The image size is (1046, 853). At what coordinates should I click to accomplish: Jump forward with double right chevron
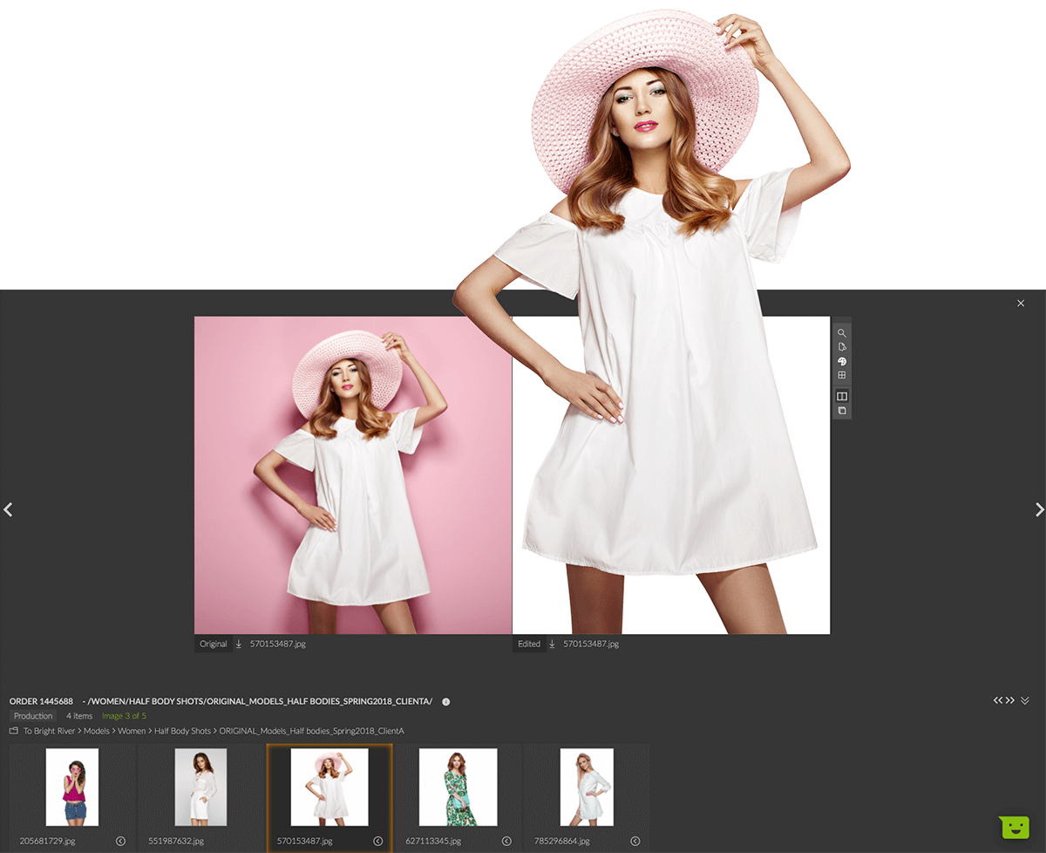coord(1009,700)
